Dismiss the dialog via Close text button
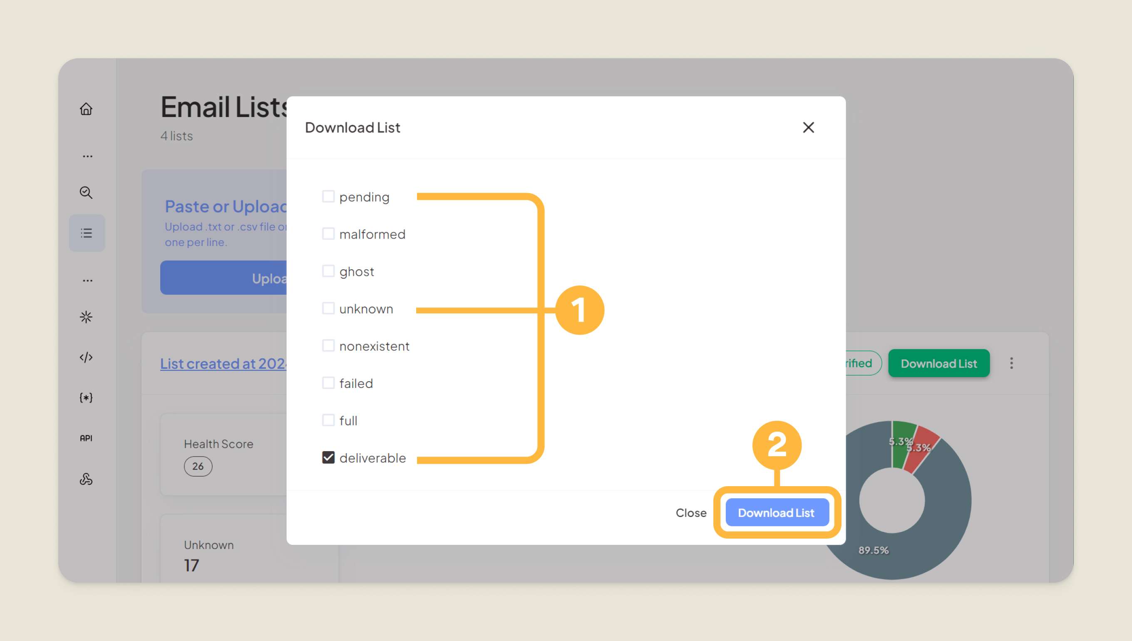 (x=691, y=512)
